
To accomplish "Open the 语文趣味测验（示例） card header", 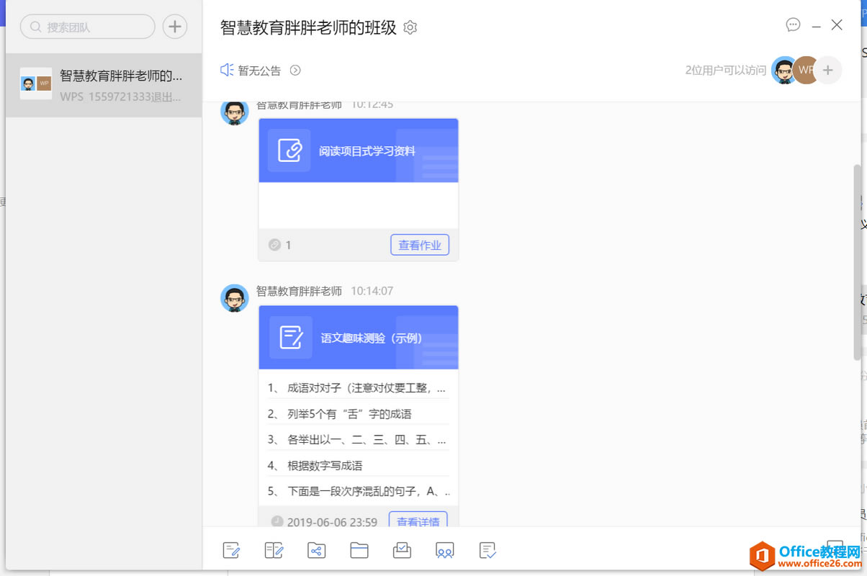I will (358, 338).
